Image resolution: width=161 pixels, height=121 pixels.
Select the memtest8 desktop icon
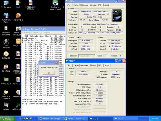click(x=17, y=94)
